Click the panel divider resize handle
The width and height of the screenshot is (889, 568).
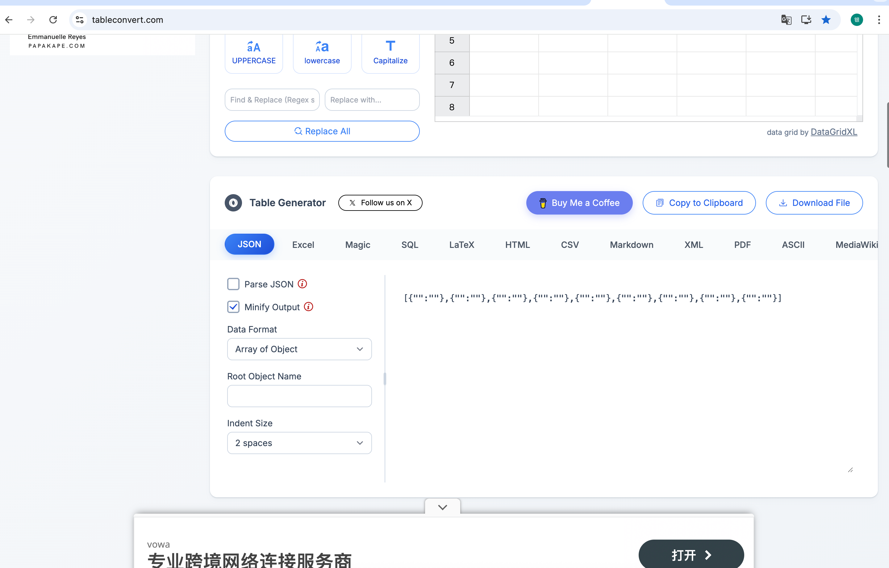(x=385, y=378)
